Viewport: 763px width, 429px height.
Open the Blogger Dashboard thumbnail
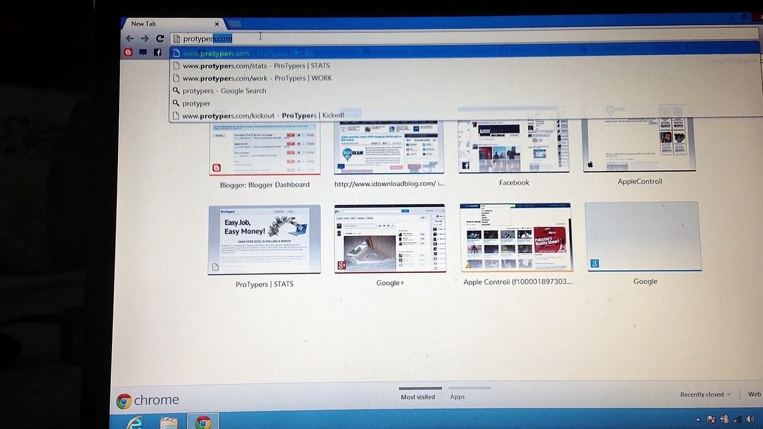coord(265,148)
